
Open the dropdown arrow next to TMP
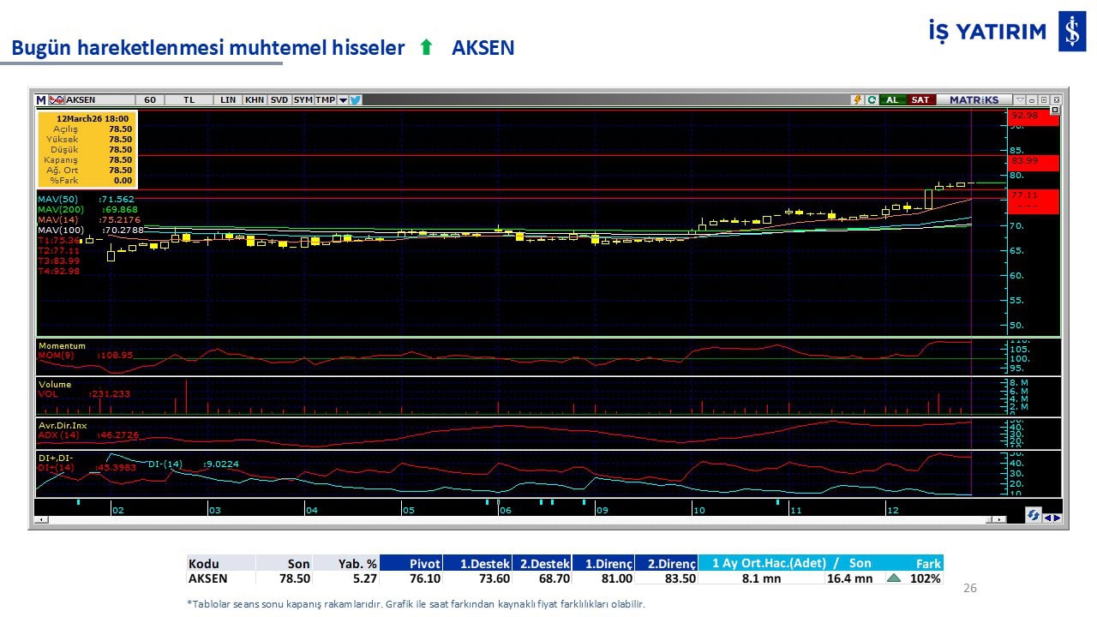343,99
